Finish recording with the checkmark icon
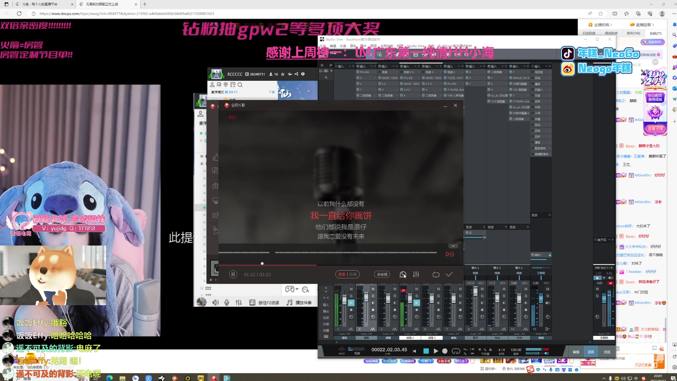 coord(449,274)
